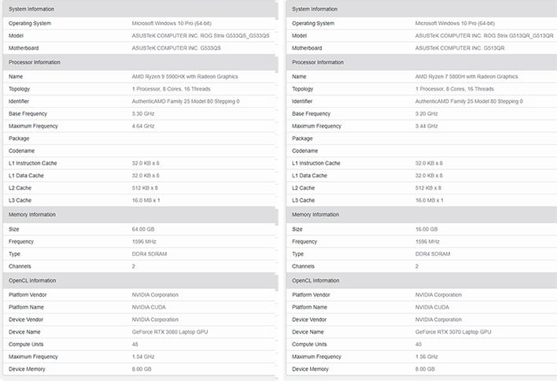
Task: Click the AMD Ryzen 7 5800H processor name
Action: tap(466, 76)
